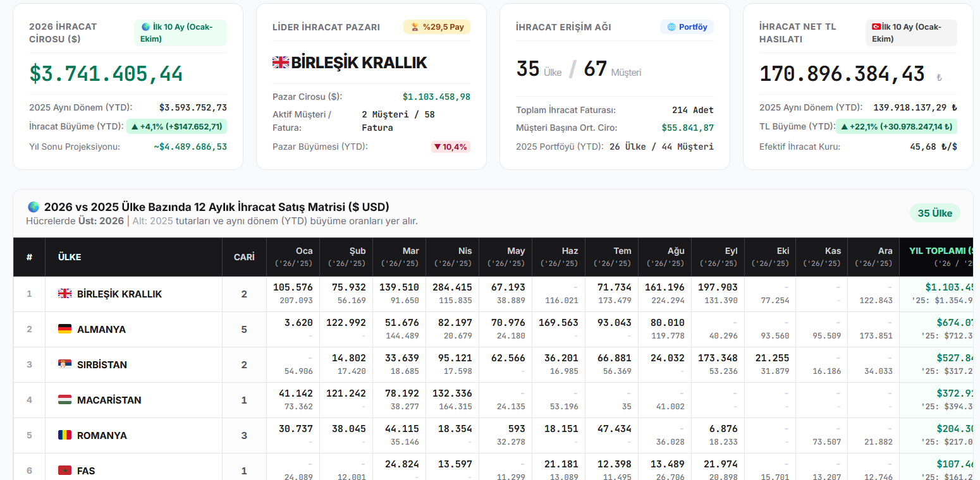Click the red down triangle in 10,4% badge
Viewport: 980px width, 480px height.
(x=437, y=147)
